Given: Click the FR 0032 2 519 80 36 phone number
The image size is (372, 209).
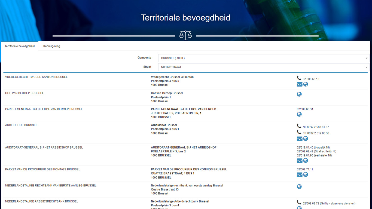Looking at the screenshot, I should pyautogui.click(x=316, y=133).
